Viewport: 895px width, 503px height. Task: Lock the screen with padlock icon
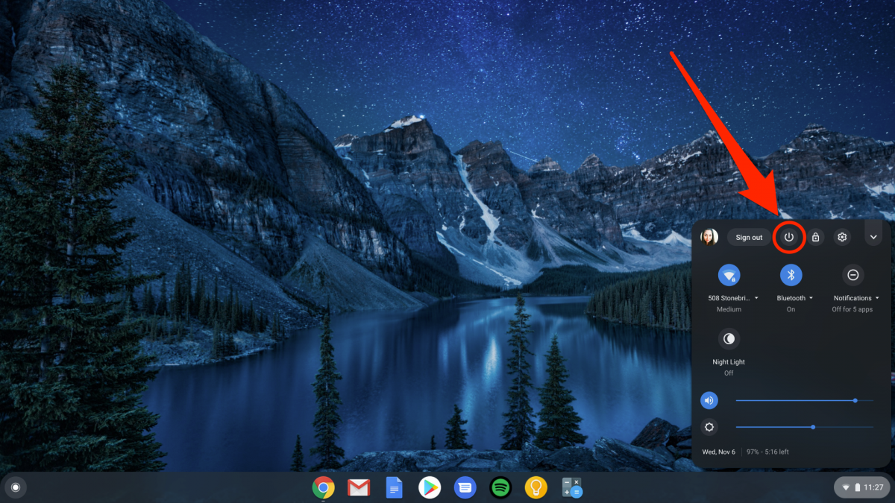tap(815, 237)
